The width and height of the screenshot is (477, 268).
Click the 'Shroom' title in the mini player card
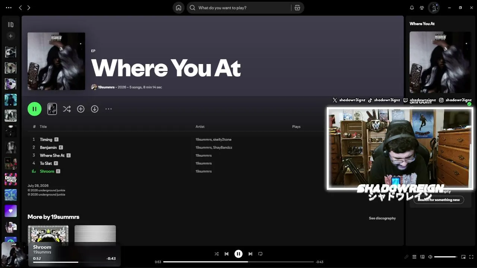point(42,247)
